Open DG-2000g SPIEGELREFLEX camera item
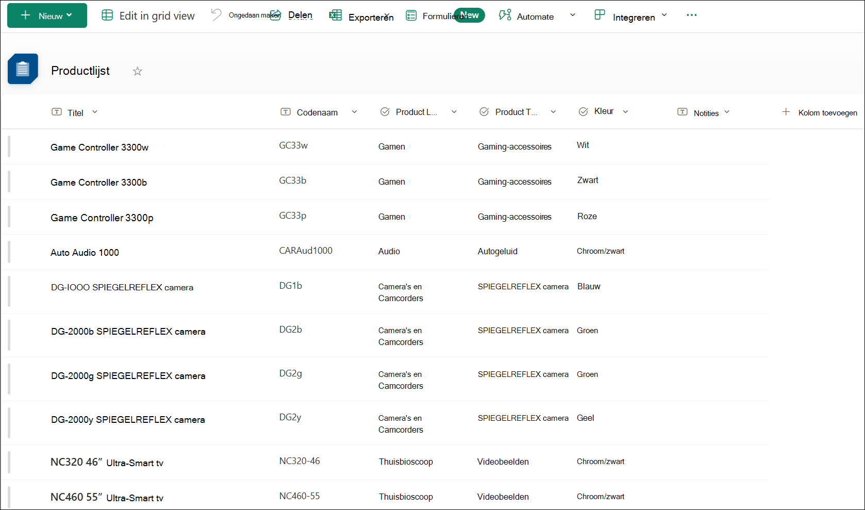865x510 pixels. pos(128,376)
